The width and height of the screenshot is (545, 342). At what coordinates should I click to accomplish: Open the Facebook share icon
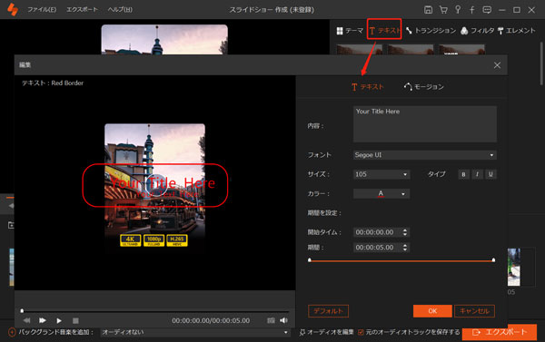click(471, 10)
